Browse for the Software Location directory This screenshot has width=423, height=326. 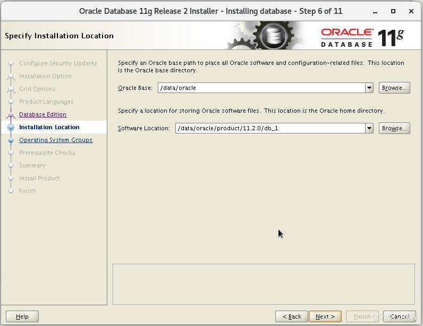(x=394, y=128)
